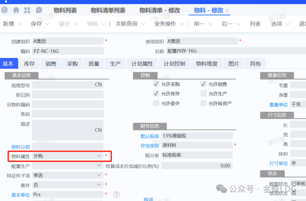This screenshot has height=201, width=306.
Task: Open the 物料属性 dropdown showing 外购
Action: (x=67, y=156)
